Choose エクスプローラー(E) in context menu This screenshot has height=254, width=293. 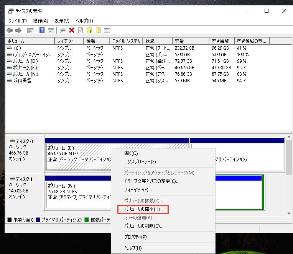click(x=163, y=162)
